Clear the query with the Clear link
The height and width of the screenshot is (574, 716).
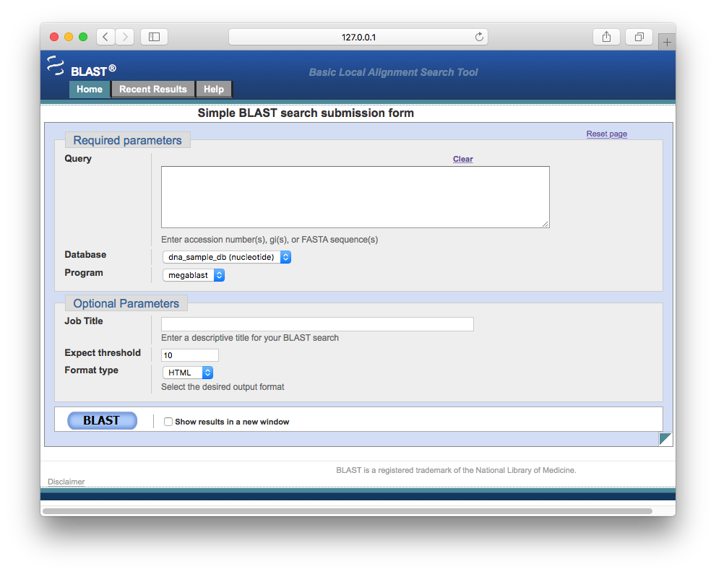click(x=462, y=159)
